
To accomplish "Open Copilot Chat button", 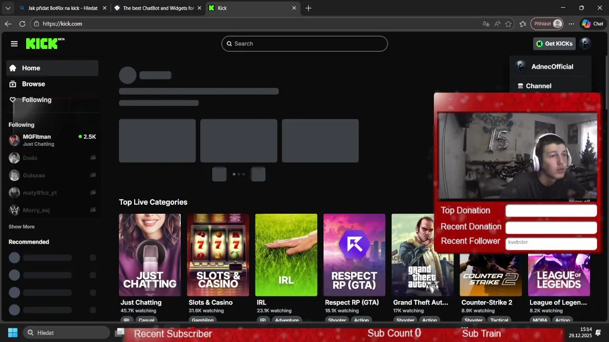I will click(592, 24).
